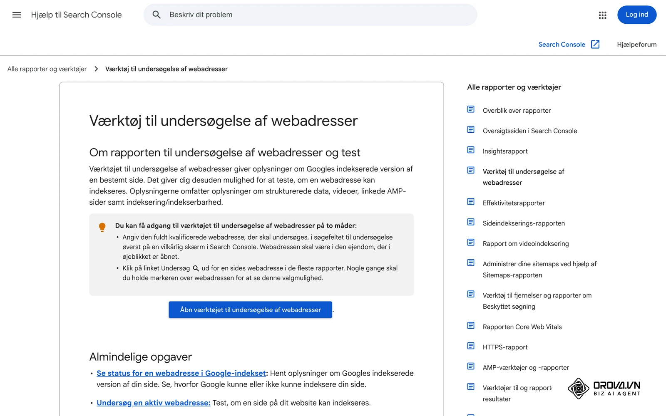Click the Hjælp til Search Console title
The height and width of the screenshot is (416, 666).
(76, 15)
